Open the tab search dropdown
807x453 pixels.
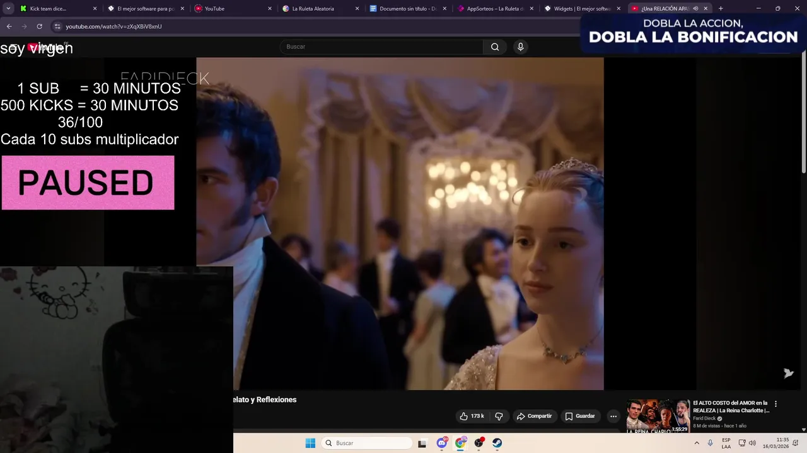pyautogui.click(x=8, y=9)
